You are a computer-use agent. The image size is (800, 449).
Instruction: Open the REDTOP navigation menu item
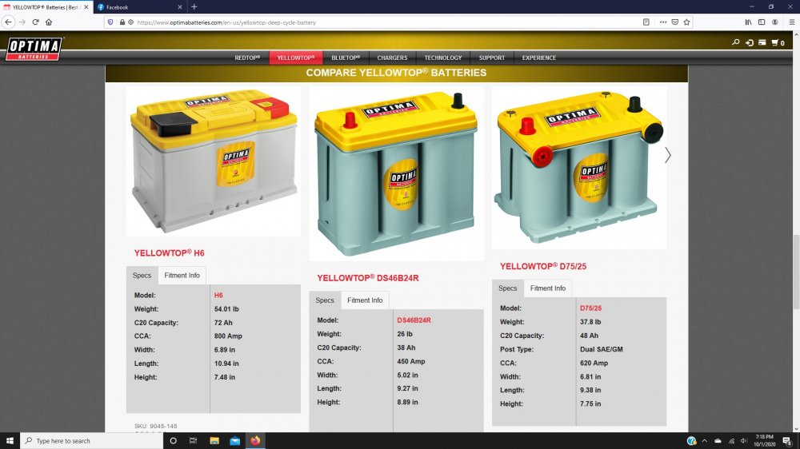click(x=247, y=58)
